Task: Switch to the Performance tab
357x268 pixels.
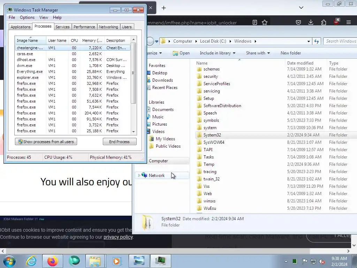Action: (x=84, y=27)
